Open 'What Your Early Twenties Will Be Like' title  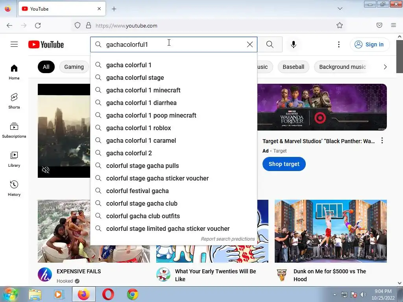coord(215,275)
